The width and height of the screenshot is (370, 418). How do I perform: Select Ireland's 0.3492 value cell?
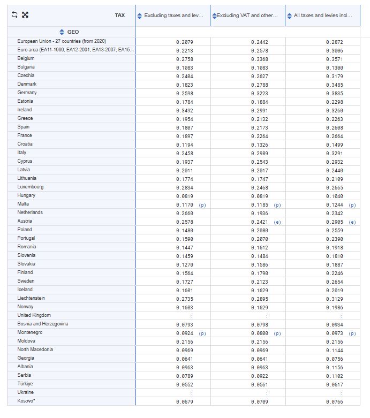pyautogui.click(x=184, y=111)
